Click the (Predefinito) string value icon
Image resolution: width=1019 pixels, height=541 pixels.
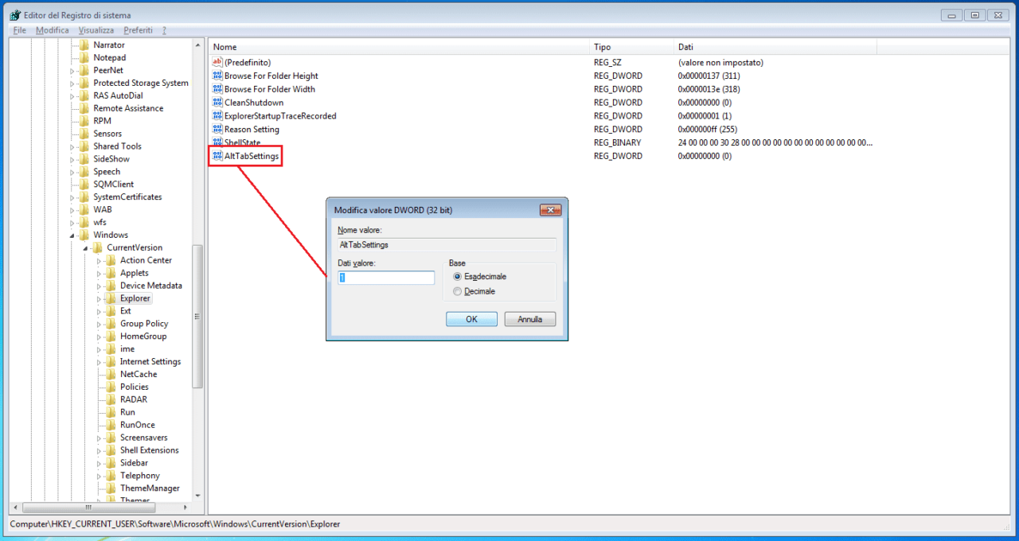[x=217, y=62]
